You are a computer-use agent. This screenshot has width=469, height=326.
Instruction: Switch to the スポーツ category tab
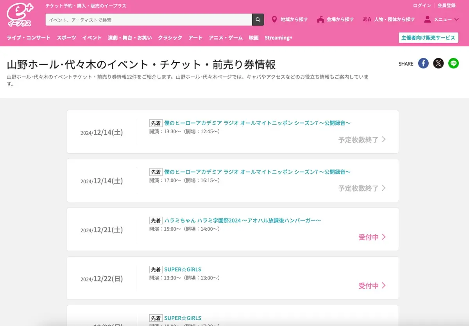66,38
